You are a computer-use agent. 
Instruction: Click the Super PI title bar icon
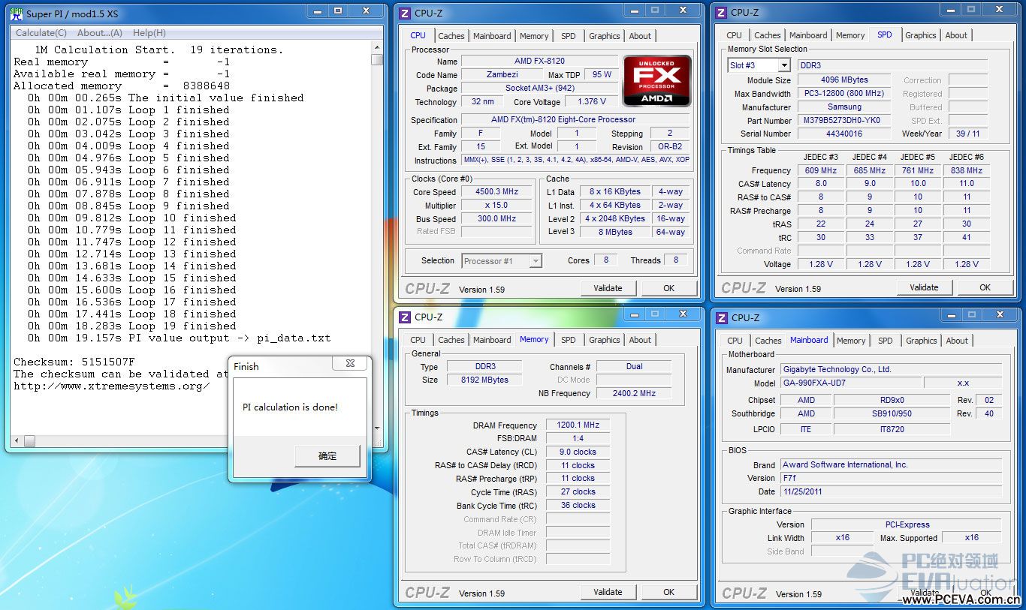[16, 14]
